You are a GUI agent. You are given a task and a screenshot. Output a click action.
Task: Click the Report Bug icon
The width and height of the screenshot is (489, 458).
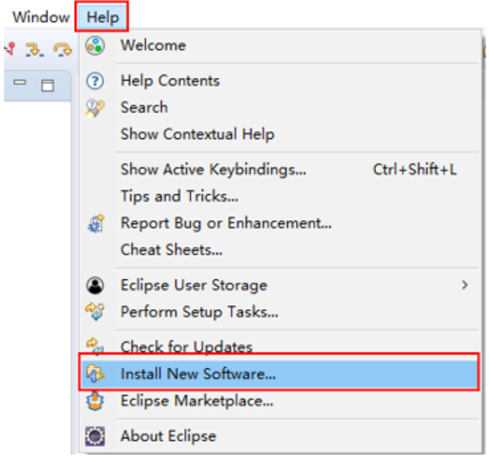pyautogui.click(x=94, y=223)
